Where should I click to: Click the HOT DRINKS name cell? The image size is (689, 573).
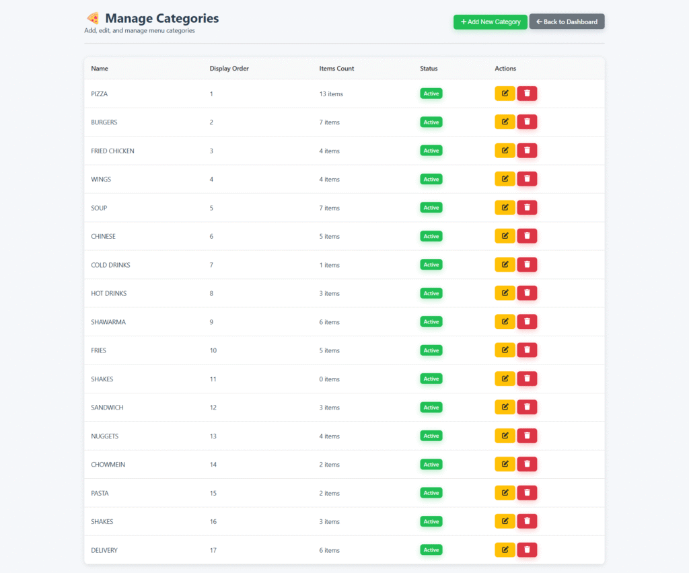[x=108, y=294]
